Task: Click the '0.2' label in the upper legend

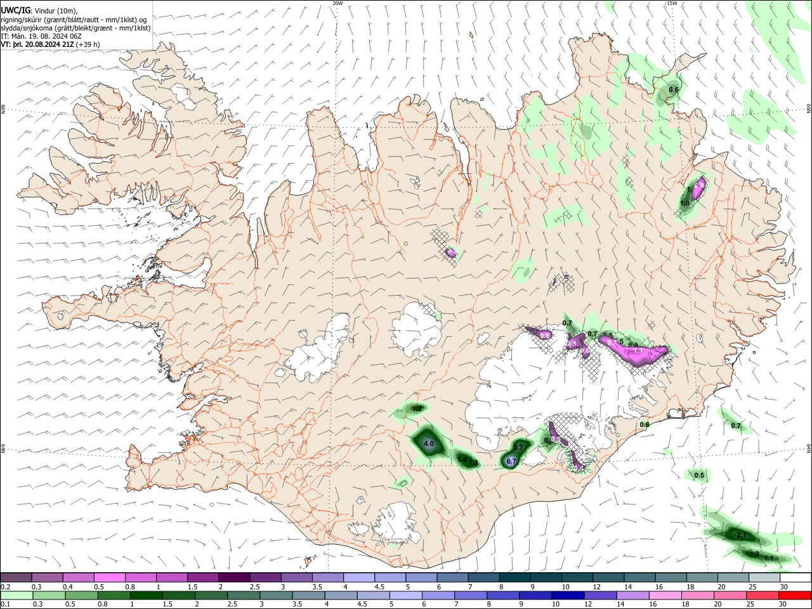Action: point(5,587)
